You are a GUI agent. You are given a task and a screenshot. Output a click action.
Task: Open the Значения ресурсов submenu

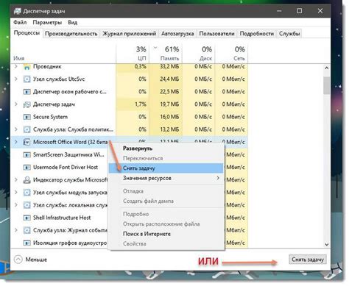(x=166, y=178)
